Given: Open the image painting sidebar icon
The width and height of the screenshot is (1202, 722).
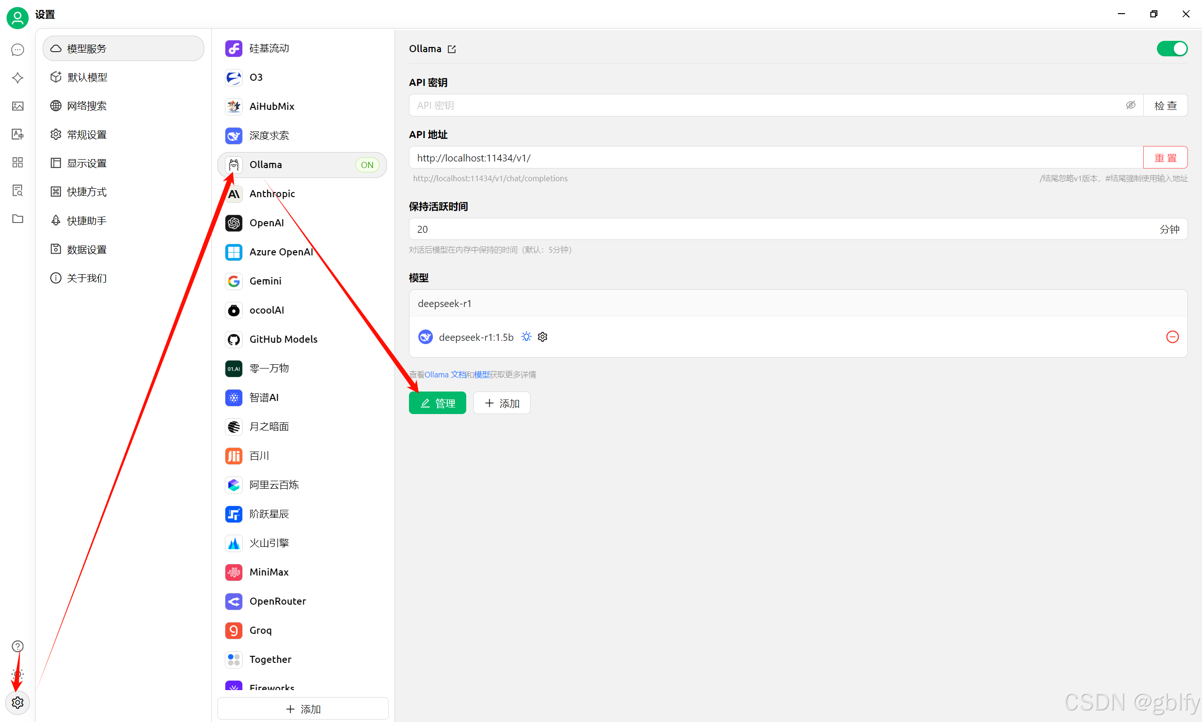Looking at the screenshot, I should click(17, 106).
